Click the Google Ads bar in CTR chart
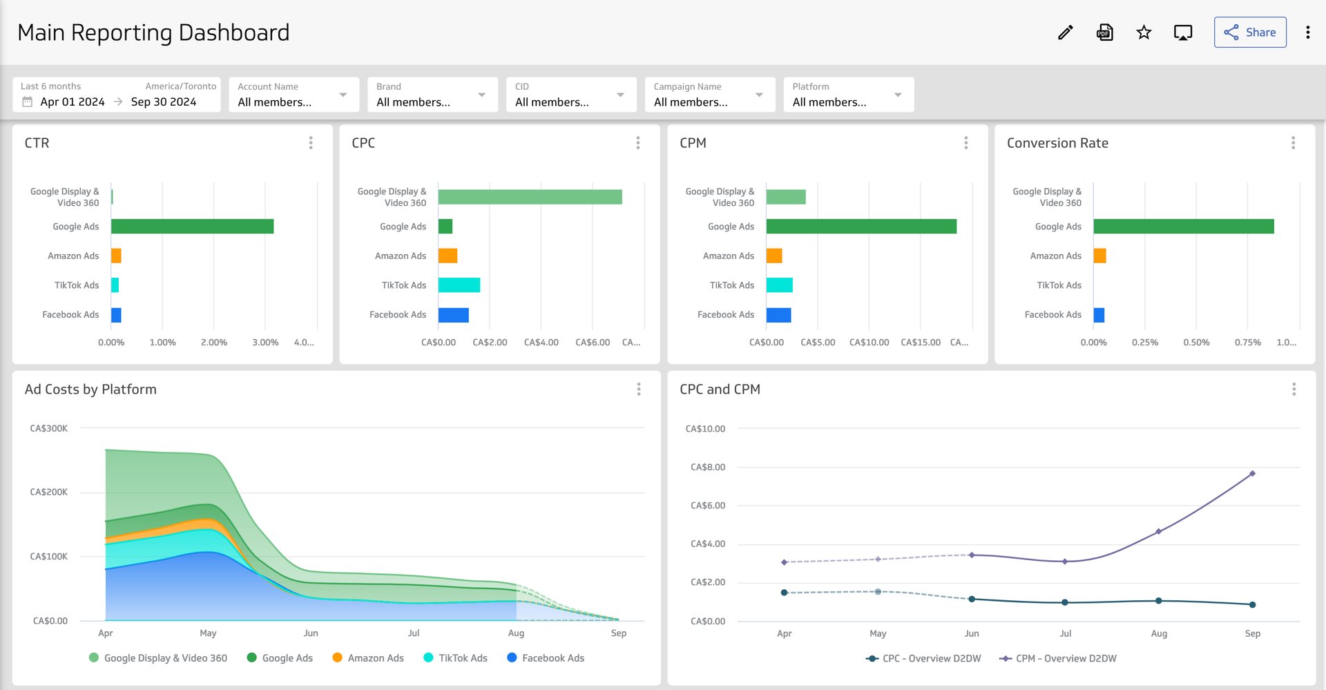The image size is (1326, 690). pos(193,227)
